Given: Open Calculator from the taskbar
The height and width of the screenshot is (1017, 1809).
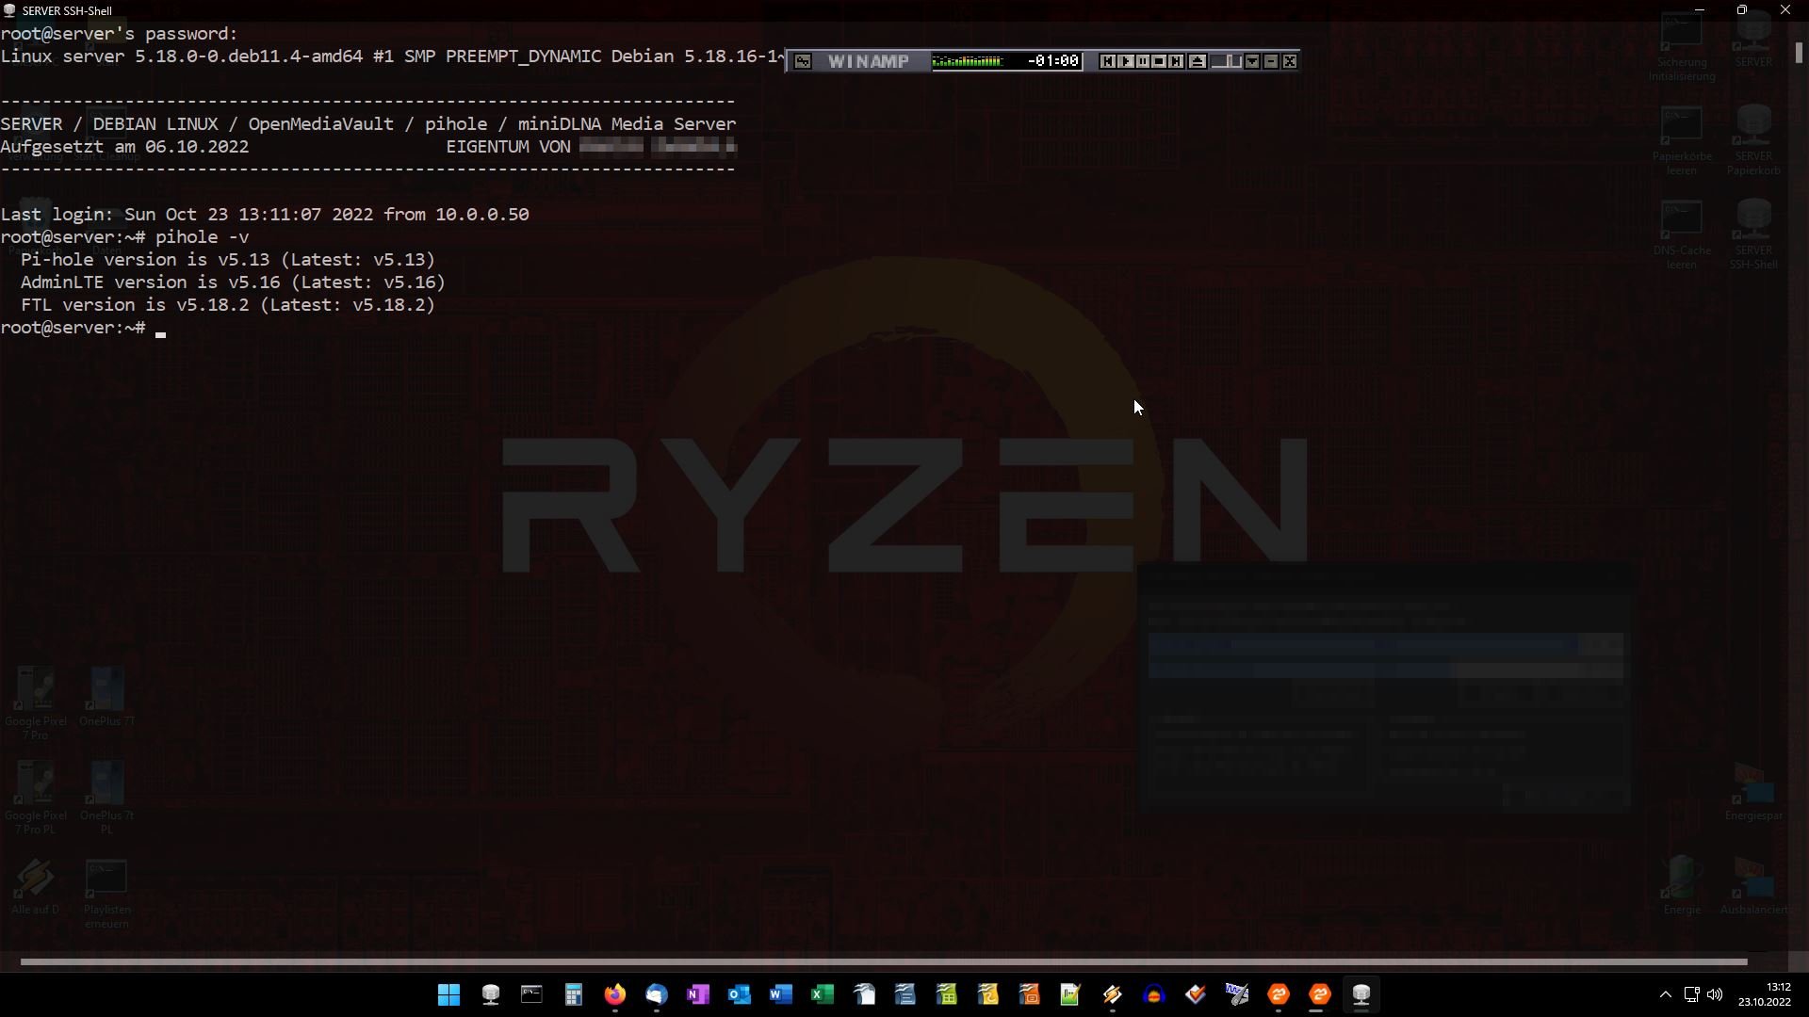Looking at the screenshot, I should point(574,994).
